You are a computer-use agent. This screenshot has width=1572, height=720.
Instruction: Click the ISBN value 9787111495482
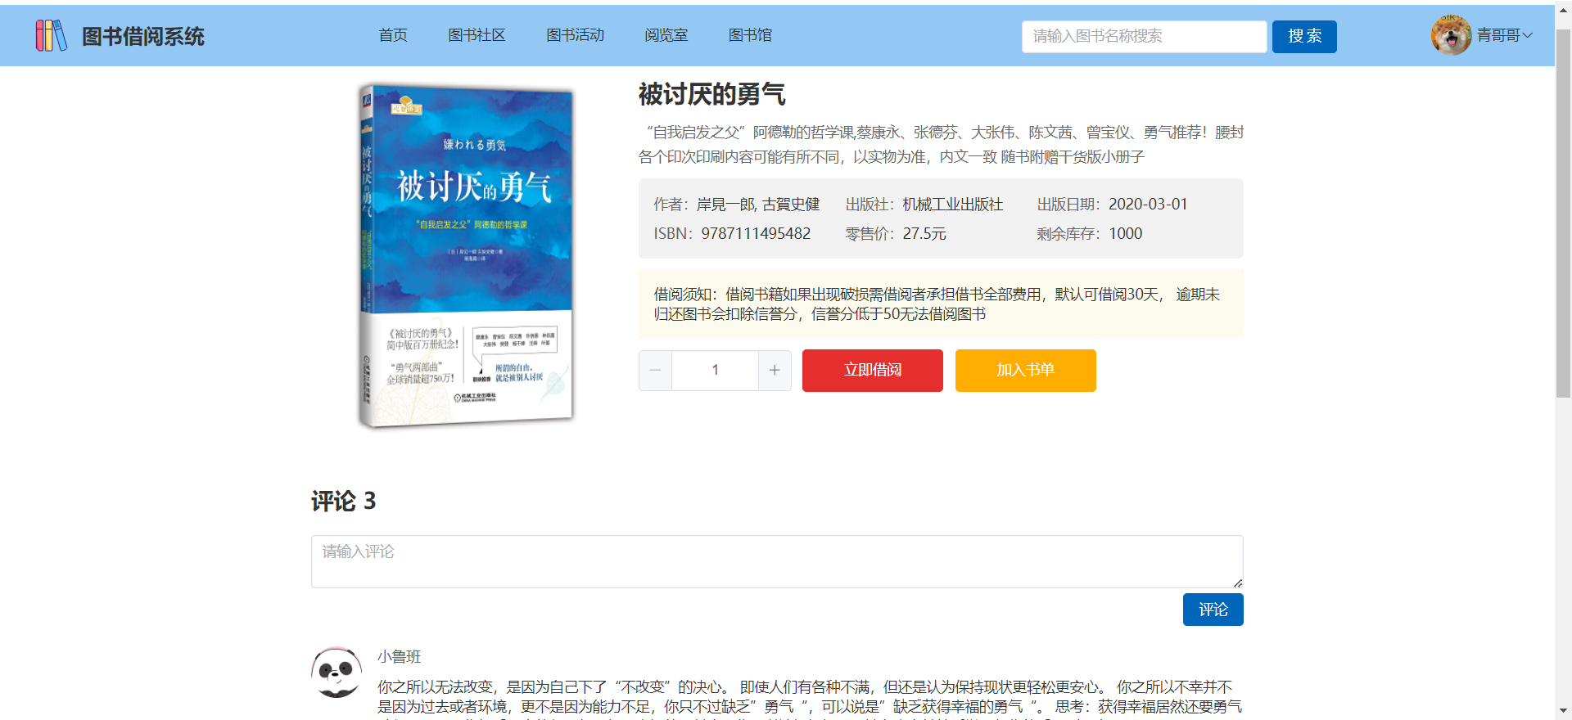coord(756,234)
